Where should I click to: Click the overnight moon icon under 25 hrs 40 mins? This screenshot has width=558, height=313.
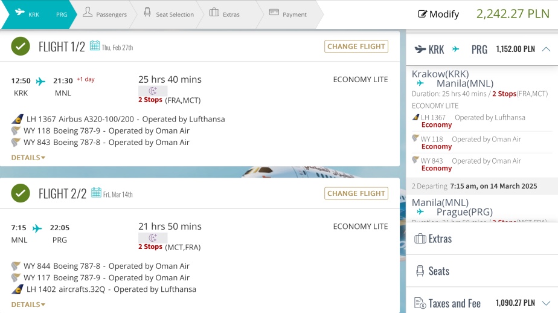pyautogui.click(x=153, y=91)
